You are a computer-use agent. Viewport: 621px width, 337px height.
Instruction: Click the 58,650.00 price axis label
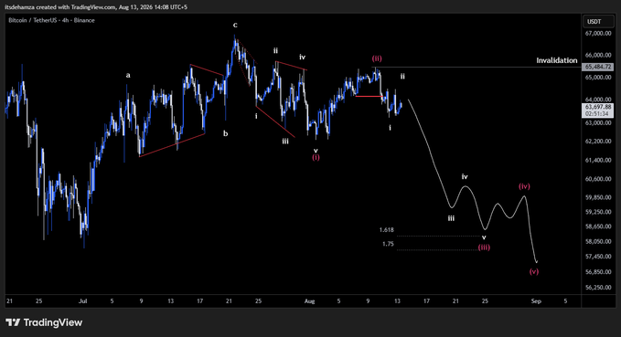point(597,226)
